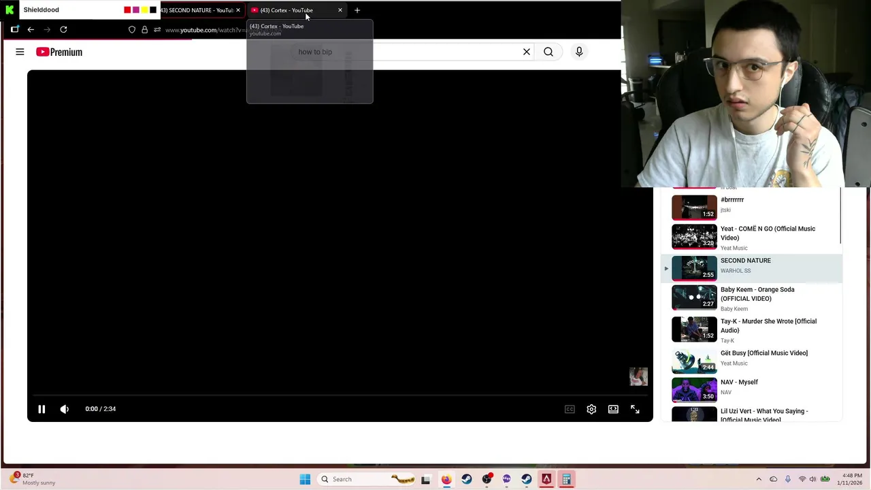Click the small video watermark thumbnail

(x=638, y=377)
